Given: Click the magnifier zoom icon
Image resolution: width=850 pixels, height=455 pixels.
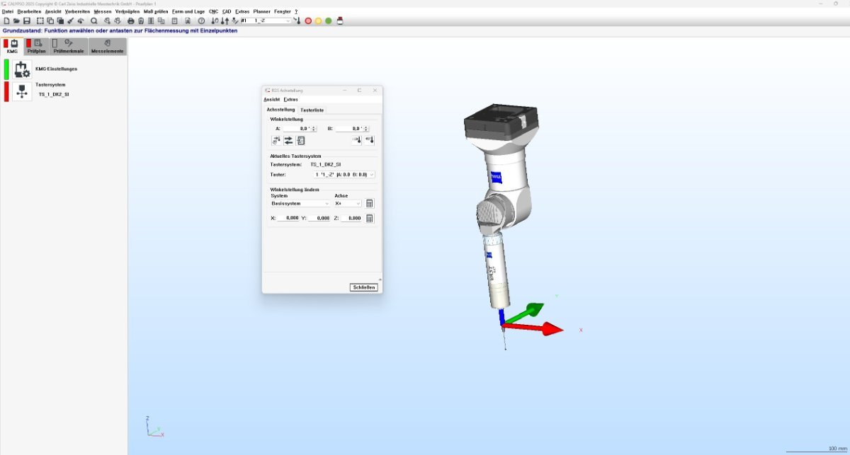Looking at the screenshot, I should (x=93, y=21).
